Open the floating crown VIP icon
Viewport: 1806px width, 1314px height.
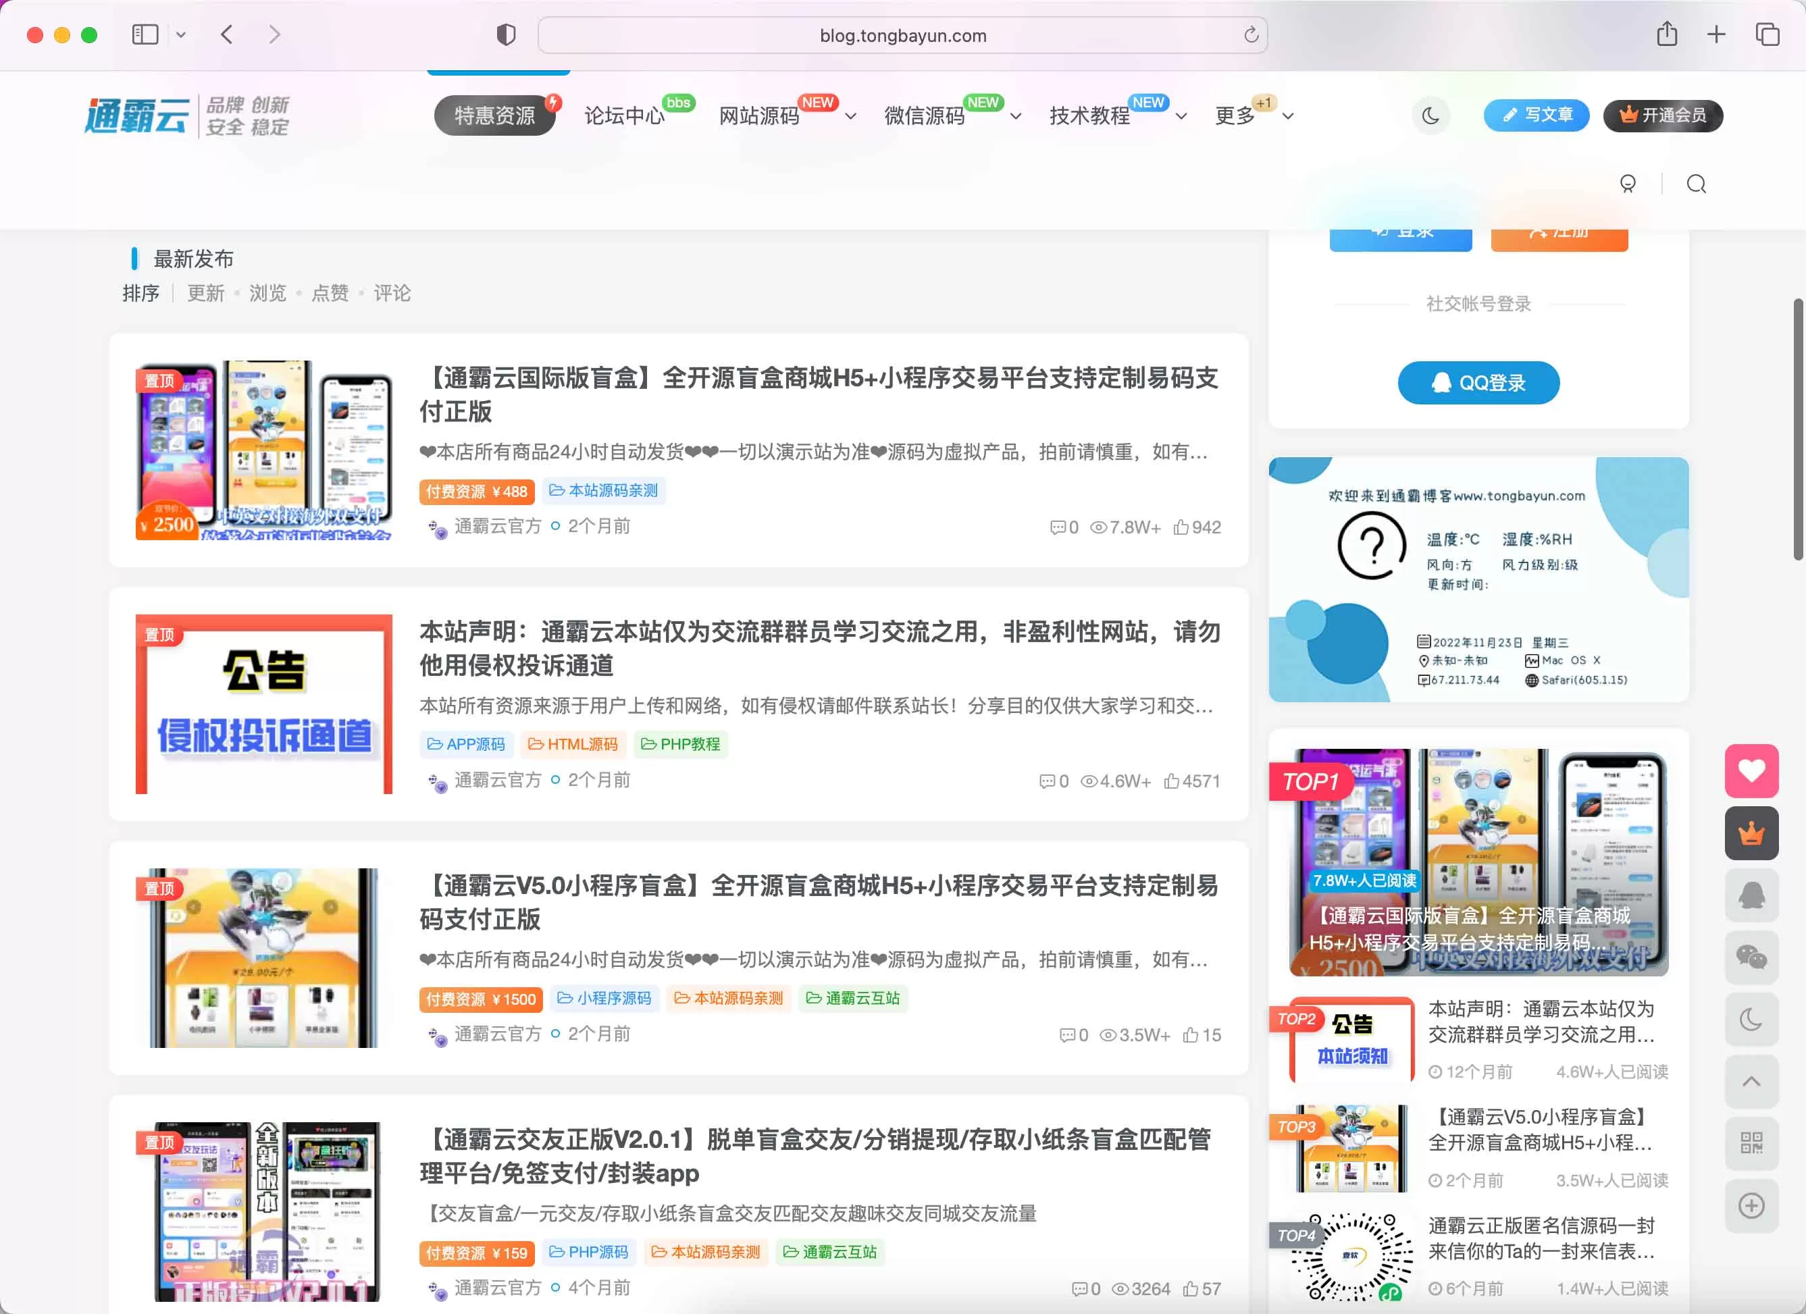1751,833
